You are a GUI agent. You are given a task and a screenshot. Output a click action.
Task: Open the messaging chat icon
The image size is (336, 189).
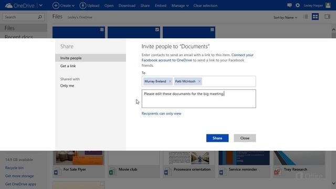pos(289,5)
